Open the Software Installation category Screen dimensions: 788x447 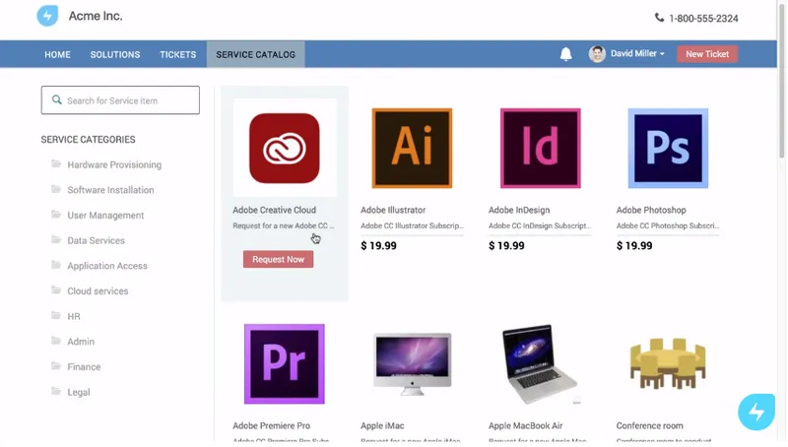point(110,190)
